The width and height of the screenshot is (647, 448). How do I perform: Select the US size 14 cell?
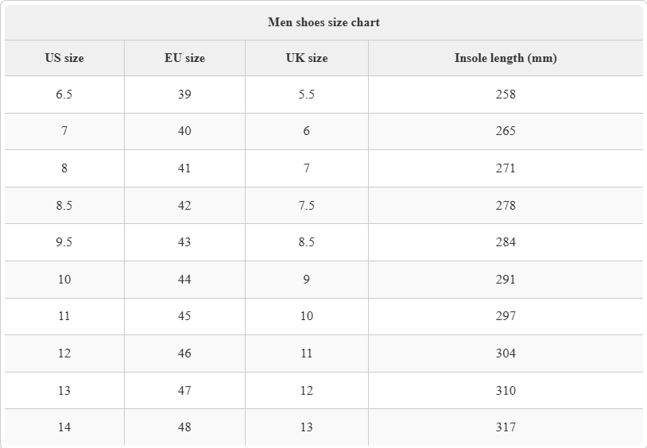click(x=64, y=427)
